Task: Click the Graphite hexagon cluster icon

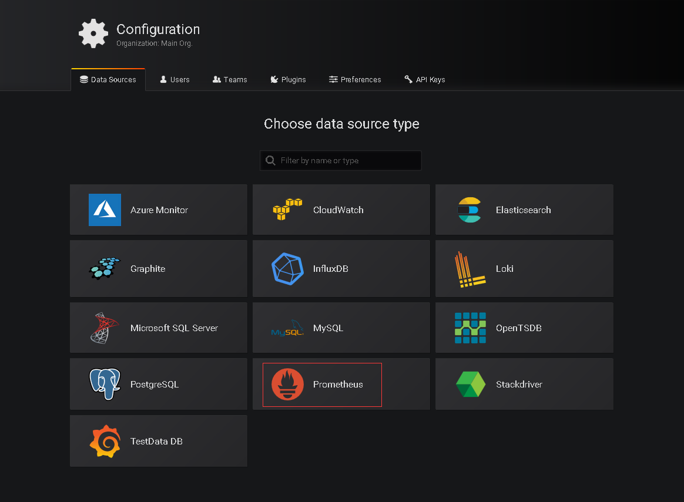Action: [x=105, y=268]
